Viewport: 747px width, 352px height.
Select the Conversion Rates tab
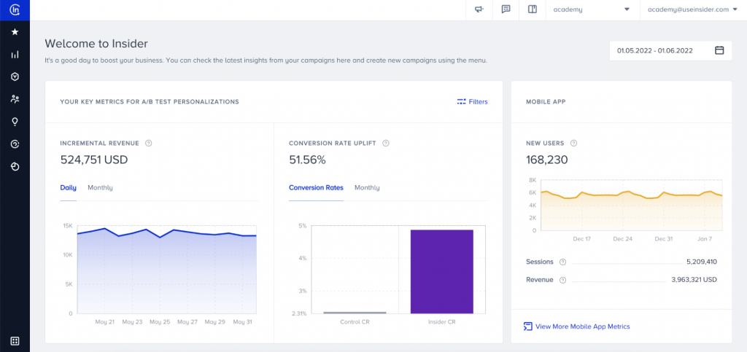[316, 188]
